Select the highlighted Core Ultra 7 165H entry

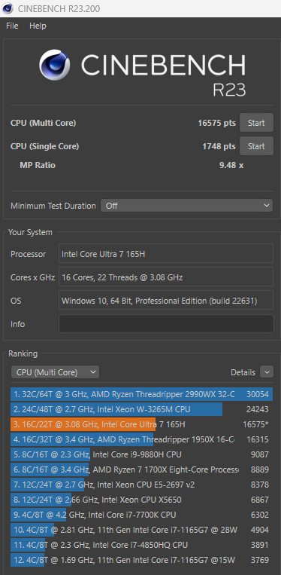[141, 424]
